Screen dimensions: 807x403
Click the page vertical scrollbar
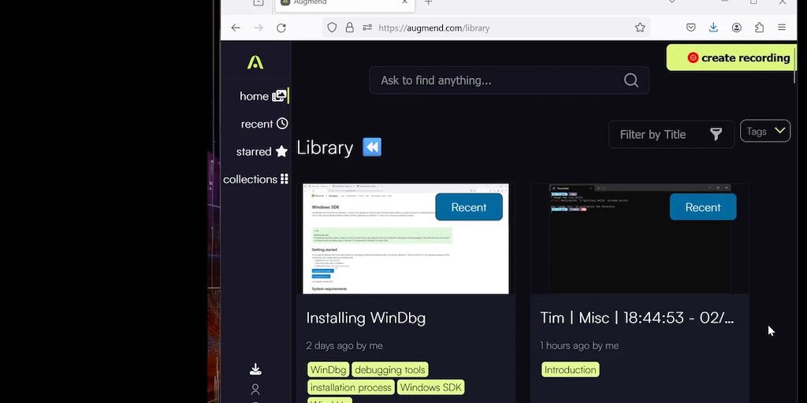[x=795, y=67]
